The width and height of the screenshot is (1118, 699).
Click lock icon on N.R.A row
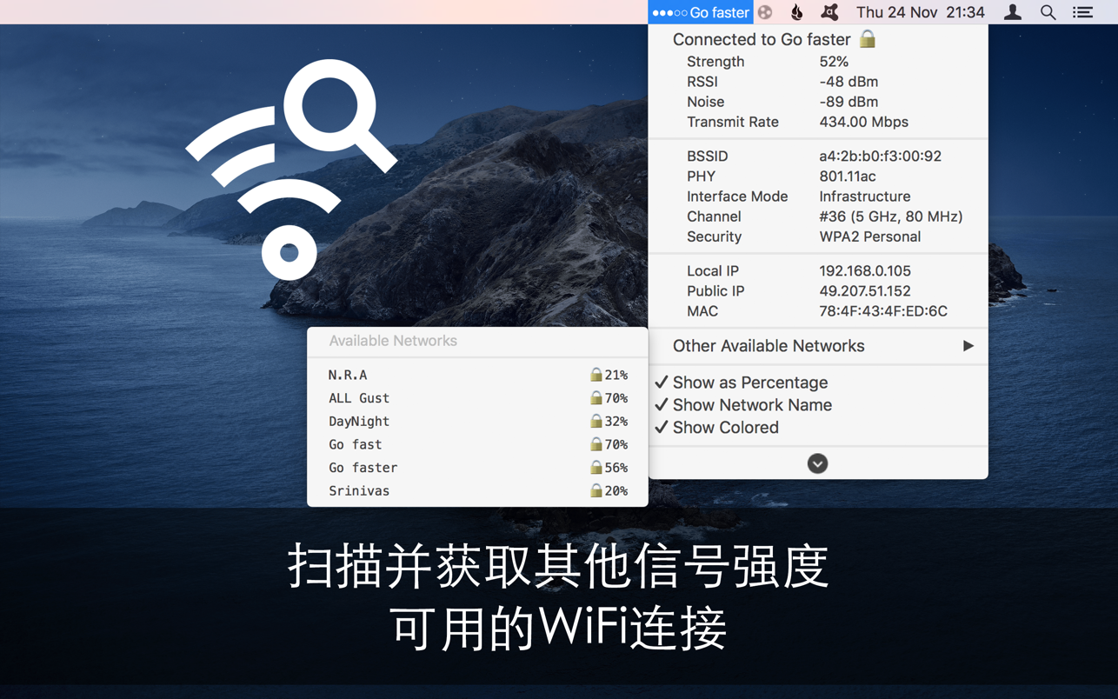596,375
